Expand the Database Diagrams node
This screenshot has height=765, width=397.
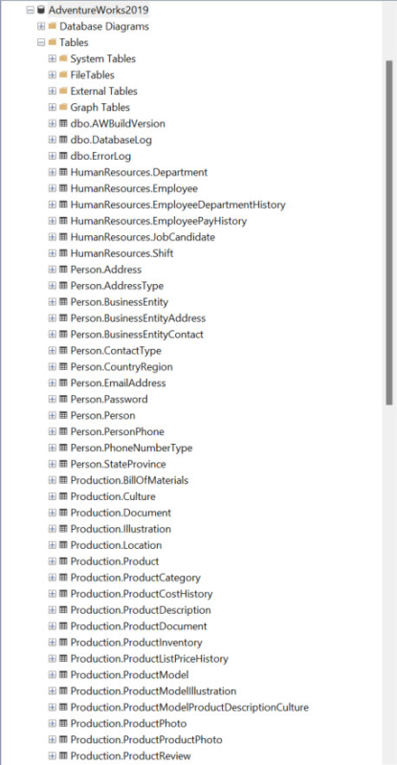tap(41, 26)
